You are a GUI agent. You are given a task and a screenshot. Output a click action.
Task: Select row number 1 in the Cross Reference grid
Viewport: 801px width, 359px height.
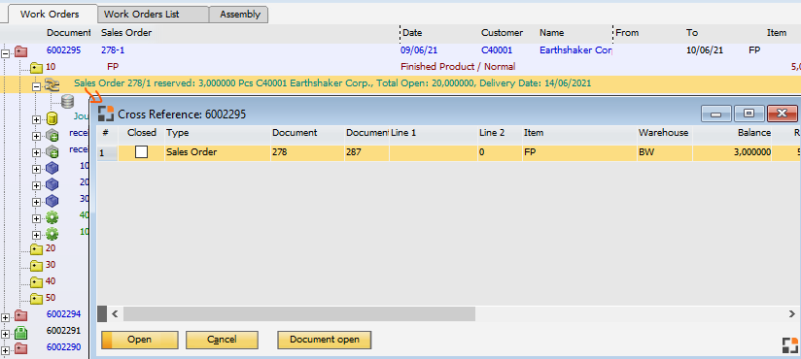click(107, 153)
